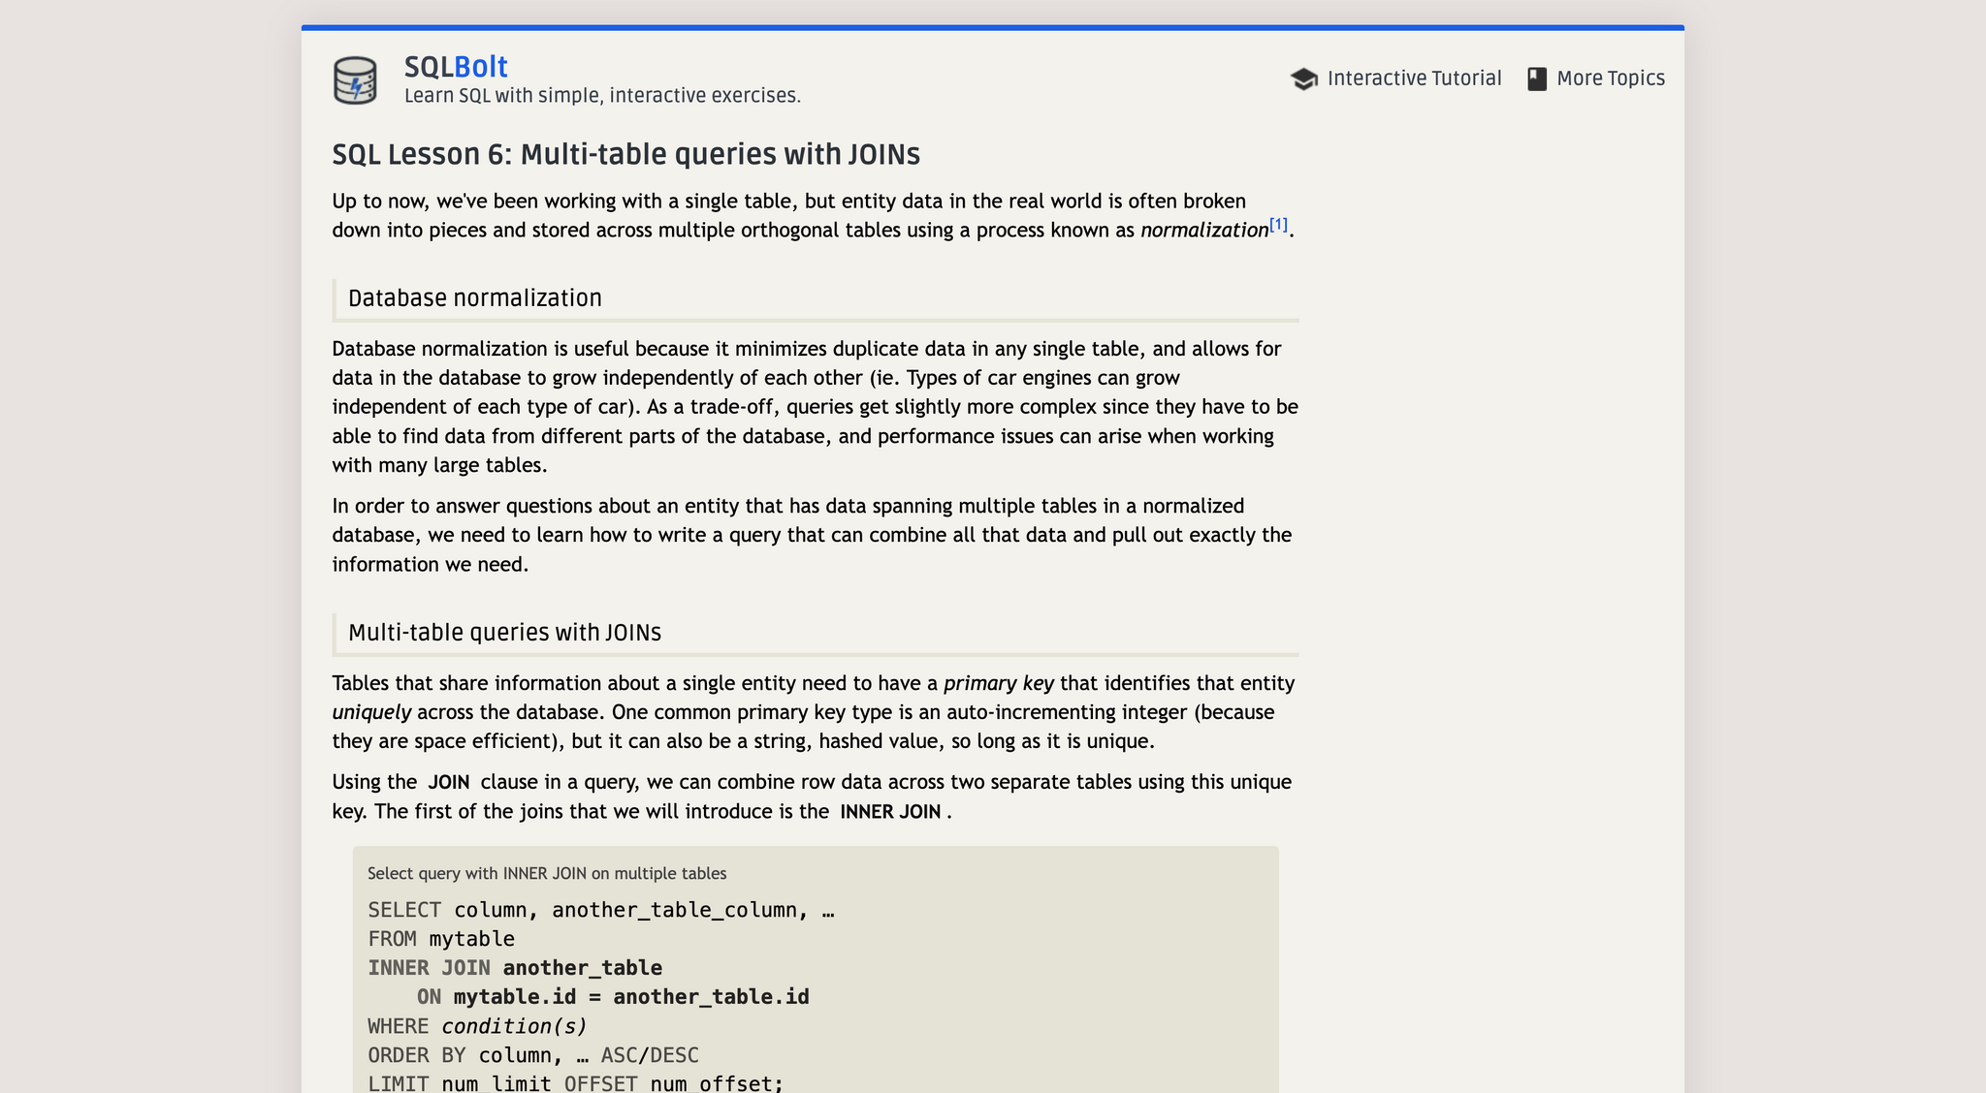Image resolution: width=1986 pixels, height=1093 pixels.
Task: Click the italic word 'normalization' in the intro
Action: click(1204, 231)
